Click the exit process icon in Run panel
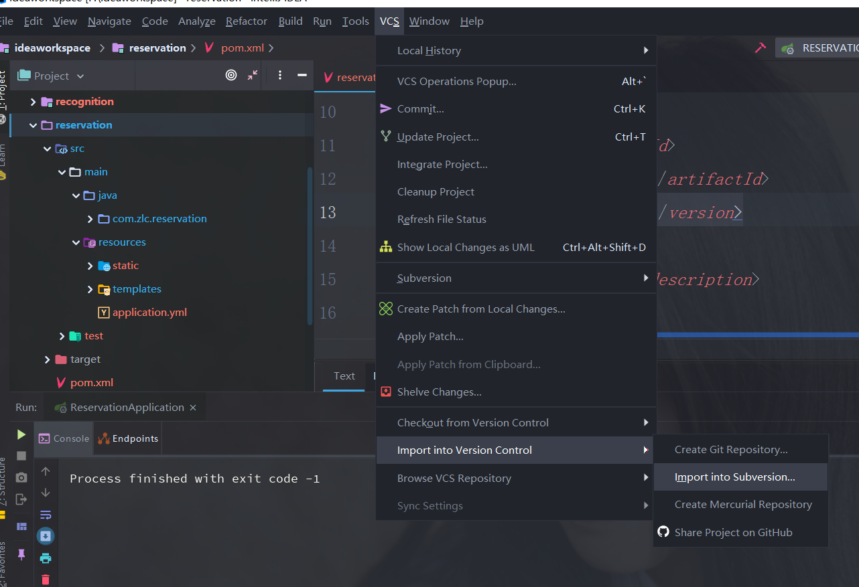This screenshot has height=587, width=859. 21,499
